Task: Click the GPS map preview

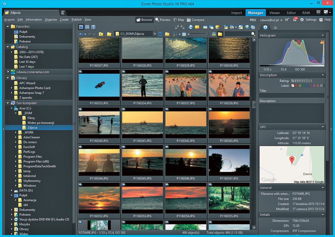Action: pyautogui.click(x=292, y=164)
